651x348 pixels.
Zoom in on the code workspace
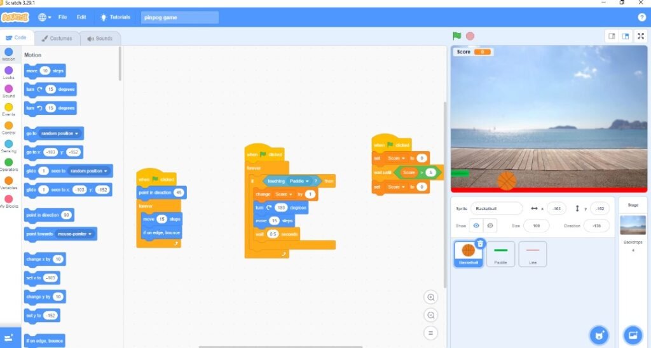point(432,297)
